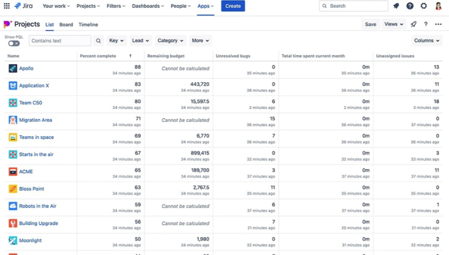Switch to the Board tab
This screenshot has width=449, height=255.
pyautogui.click(x=66, y=25)
